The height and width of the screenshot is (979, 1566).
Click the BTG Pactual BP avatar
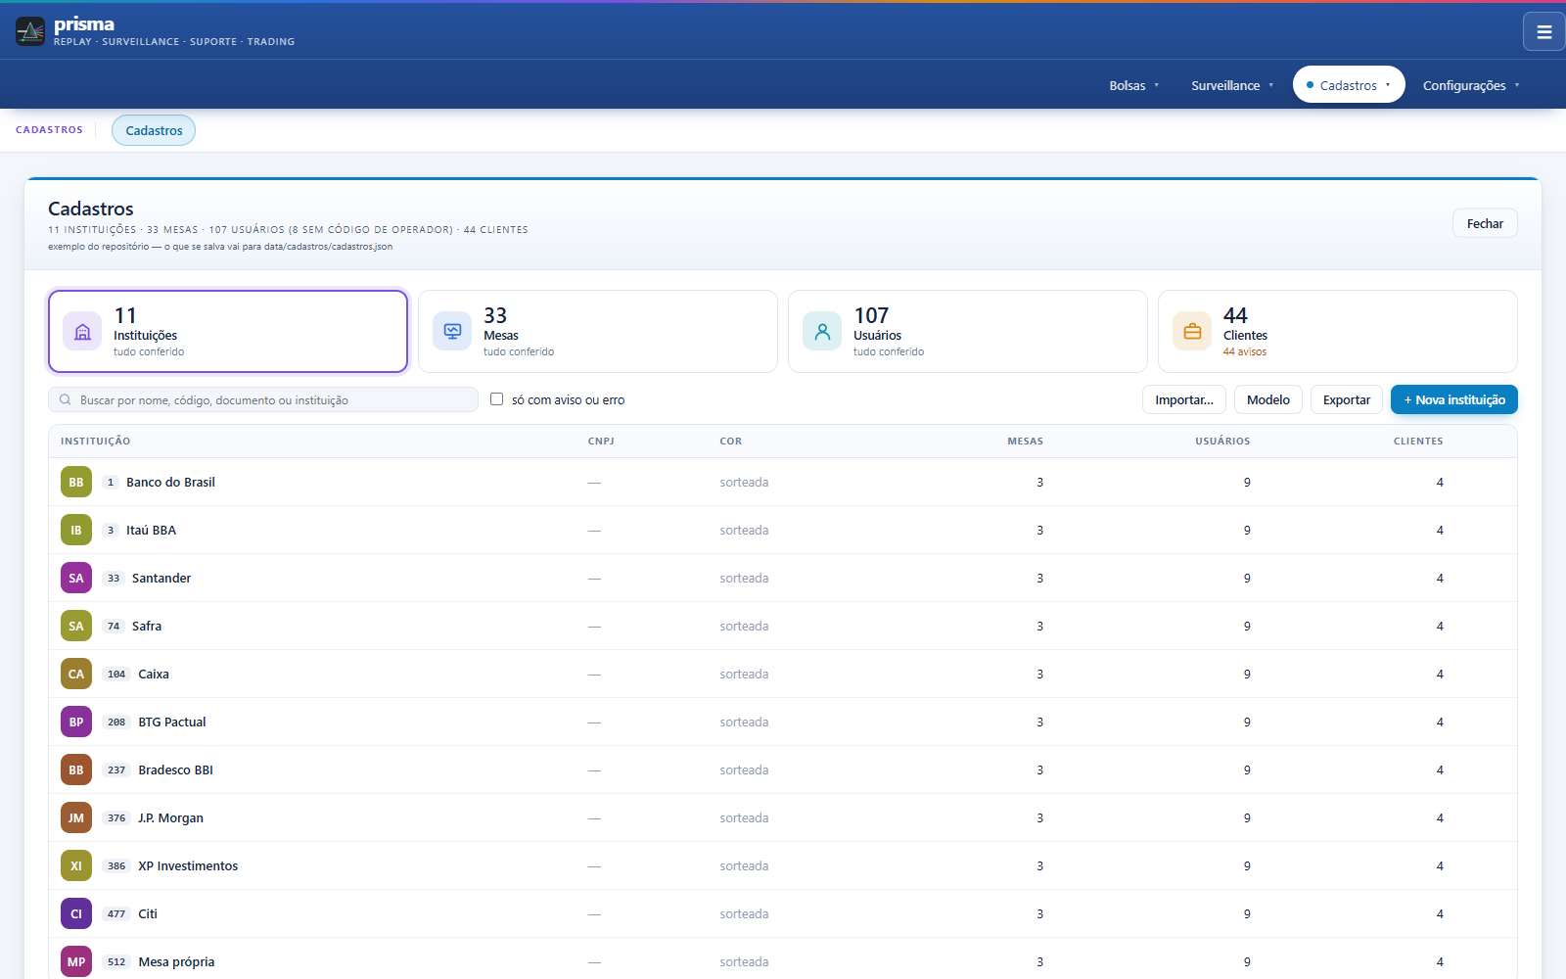[76, 722]
